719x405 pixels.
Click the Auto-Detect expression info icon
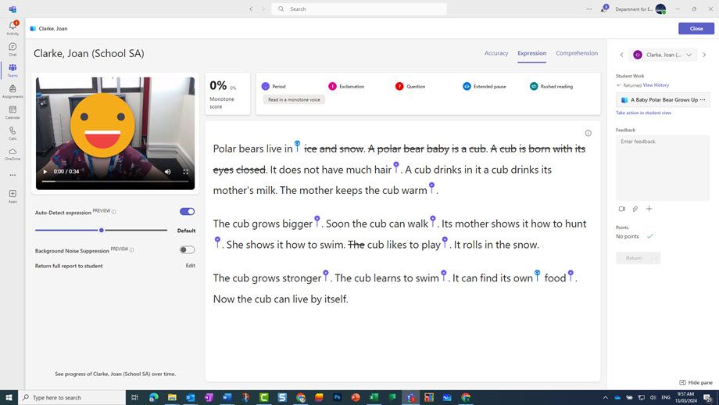click(114, 212)
